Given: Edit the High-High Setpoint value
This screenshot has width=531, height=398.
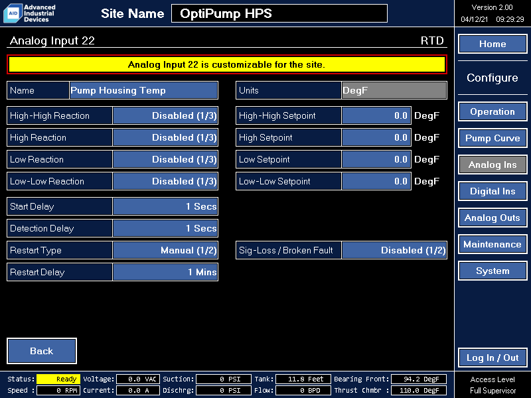Looking at the screenshot, I should (x=376, y=115).
